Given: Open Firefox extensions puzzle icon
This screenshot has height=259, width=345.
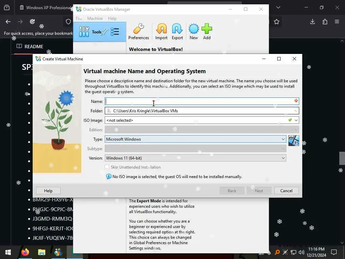Looking at the screenshot, I should click(325, 22).
